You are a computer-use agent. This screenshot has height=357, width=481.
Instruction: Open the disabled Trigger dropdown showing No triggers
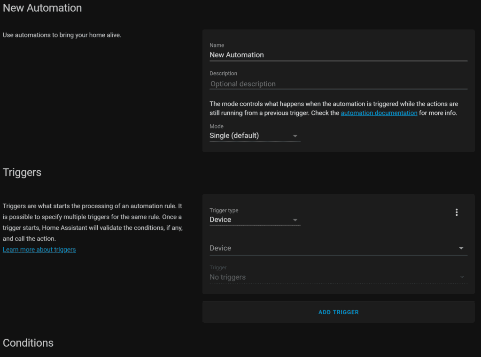point(338,277)
